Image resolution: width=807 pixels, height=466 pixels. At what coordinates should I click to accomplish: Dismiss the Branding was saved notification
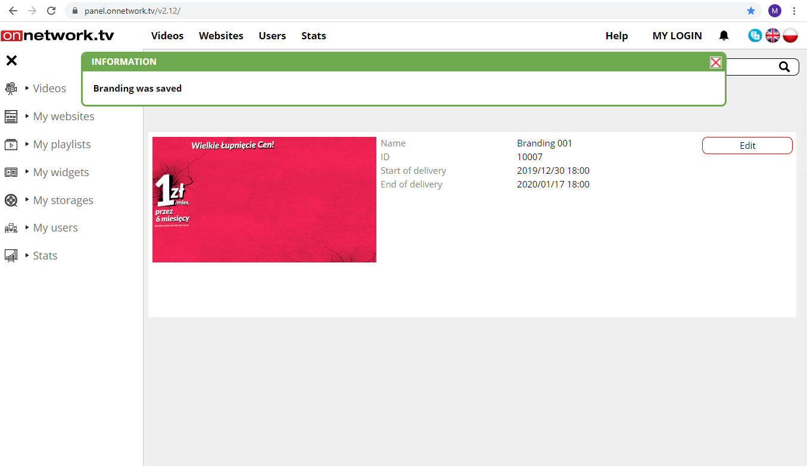[715, 62]
